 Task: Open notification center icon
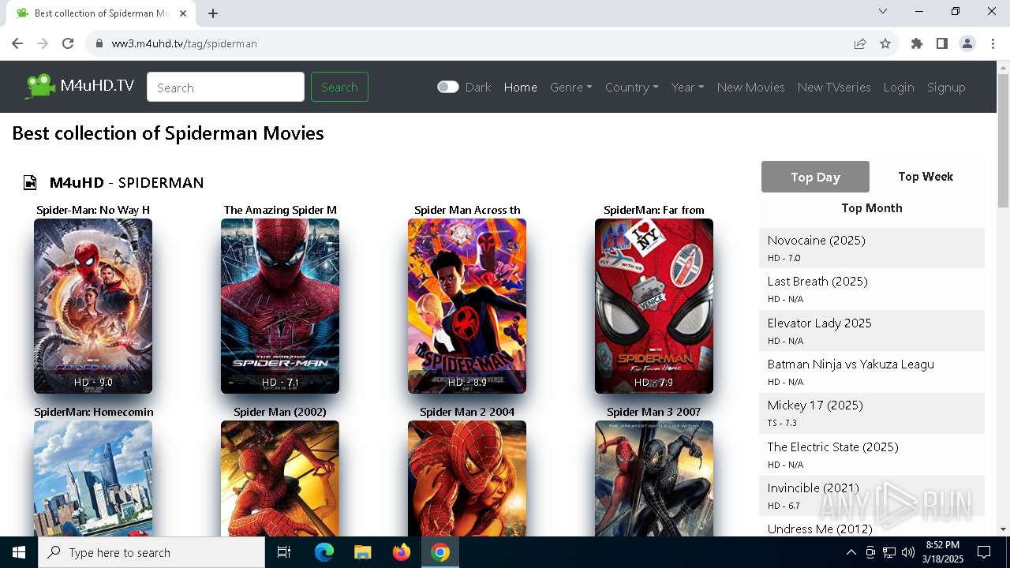[984, 552]
